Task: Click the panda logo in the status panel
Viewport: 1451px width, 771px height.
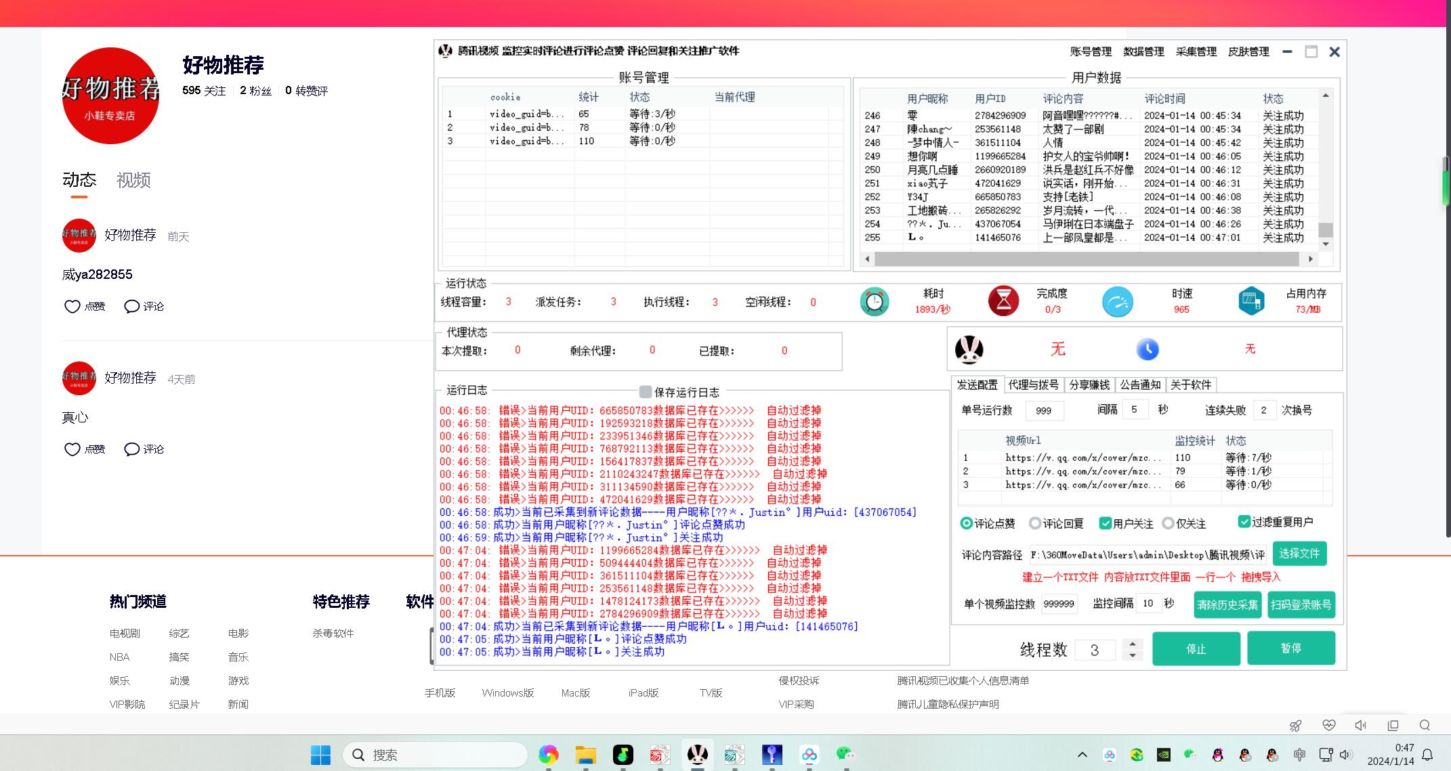Action: [x=969, y=349]
